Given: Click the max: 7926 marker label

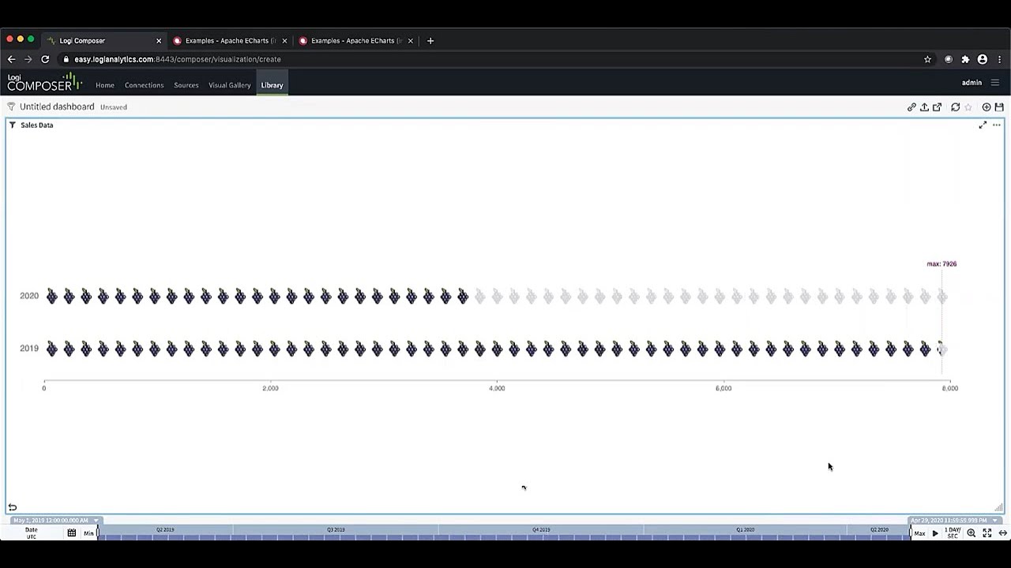Looking at the screenshot, I should point(941,264).
